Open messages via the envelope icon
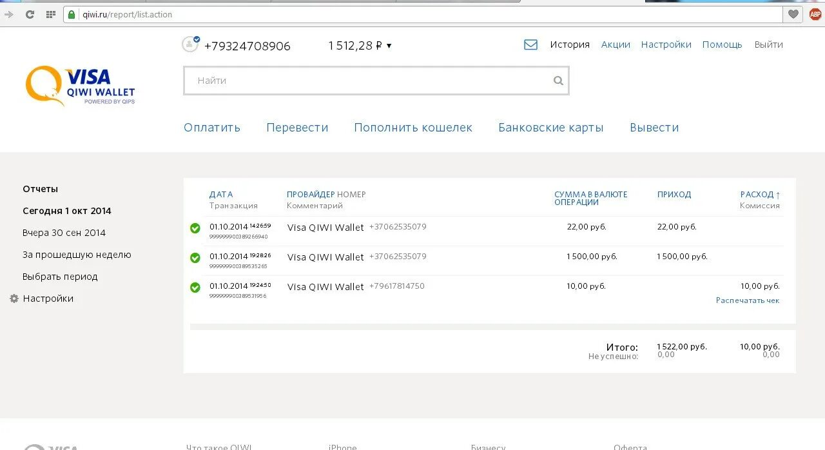The width and height of the screenshot is (825, 450). tap(530, 44)
